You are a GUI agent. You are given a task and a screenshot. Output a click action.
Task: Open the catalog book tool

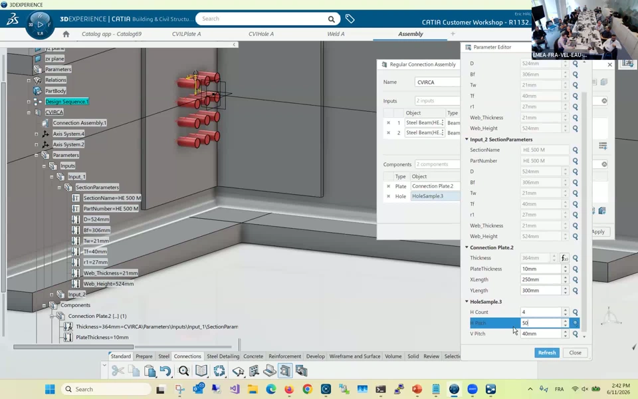(201, 371)
